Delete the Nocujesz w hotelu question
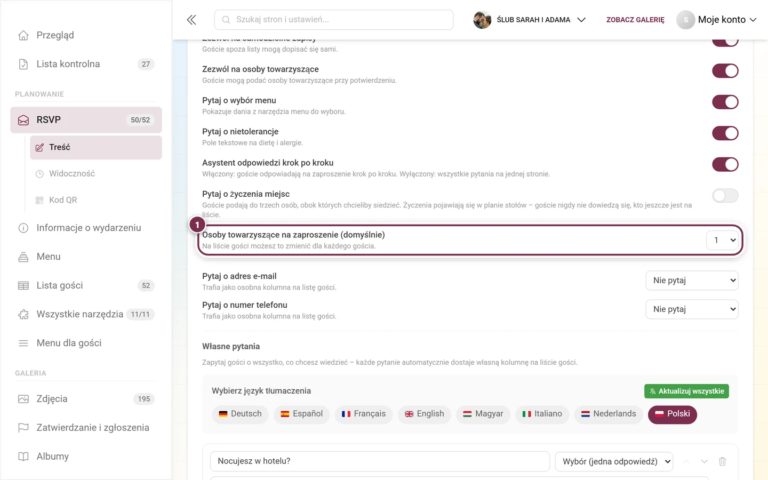 tap(722, 461)
